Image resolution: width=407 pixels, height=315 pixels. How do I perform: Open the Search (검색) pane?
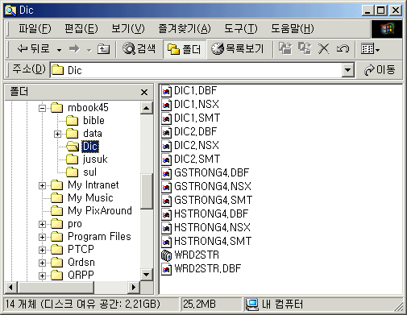pos(139,49)
